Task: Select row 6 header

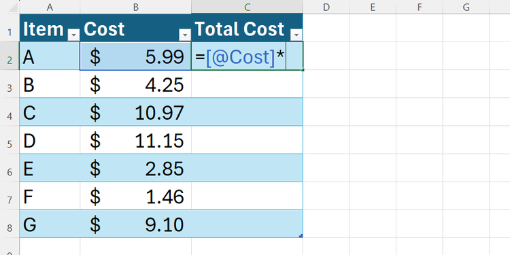Action: point(10,168)
